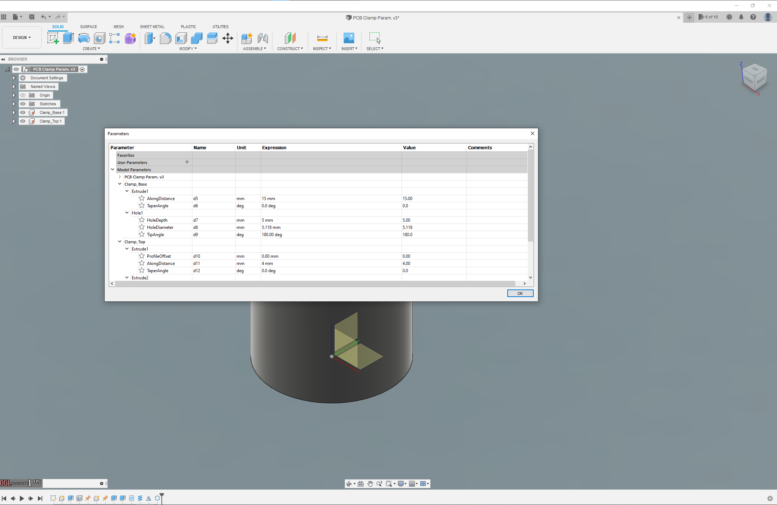Screen dimensions: 777x505
Task: Expand the Sketches folder in browser
Action: click(x=14, y=104)
